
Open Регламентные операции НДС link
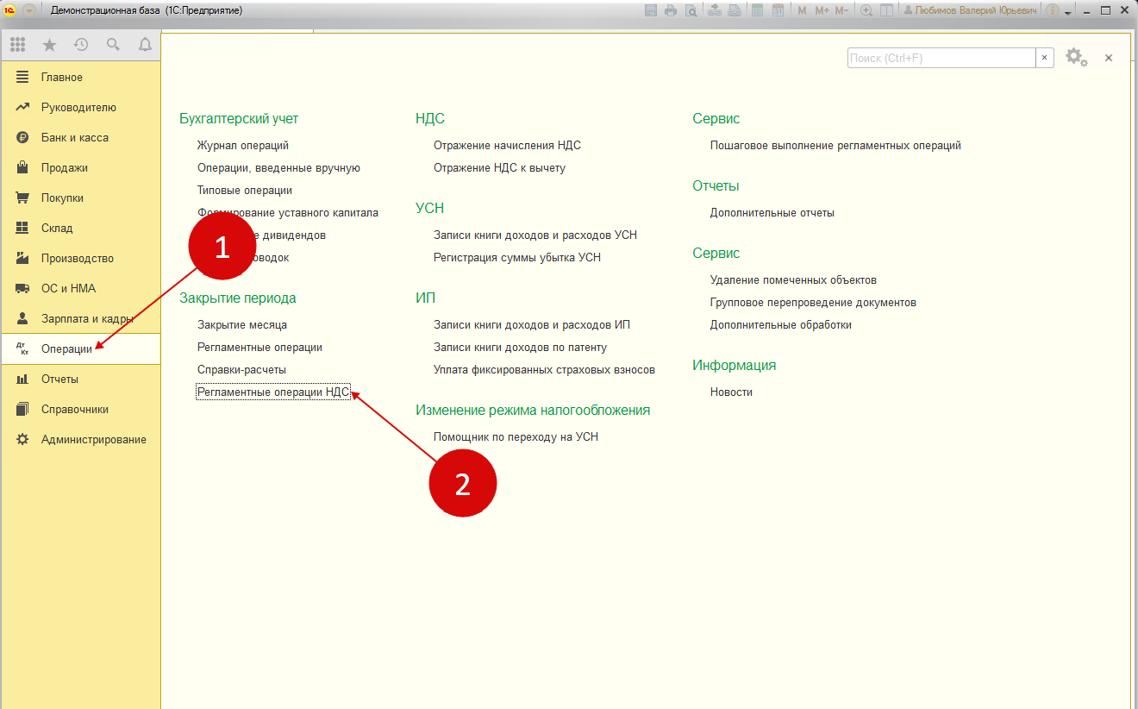click(x=273, y=392)
